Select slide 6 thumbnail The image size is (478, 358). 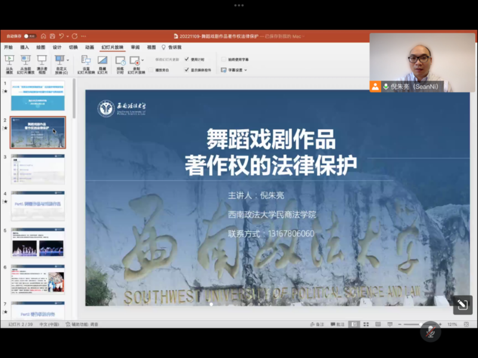coord(38,279)
